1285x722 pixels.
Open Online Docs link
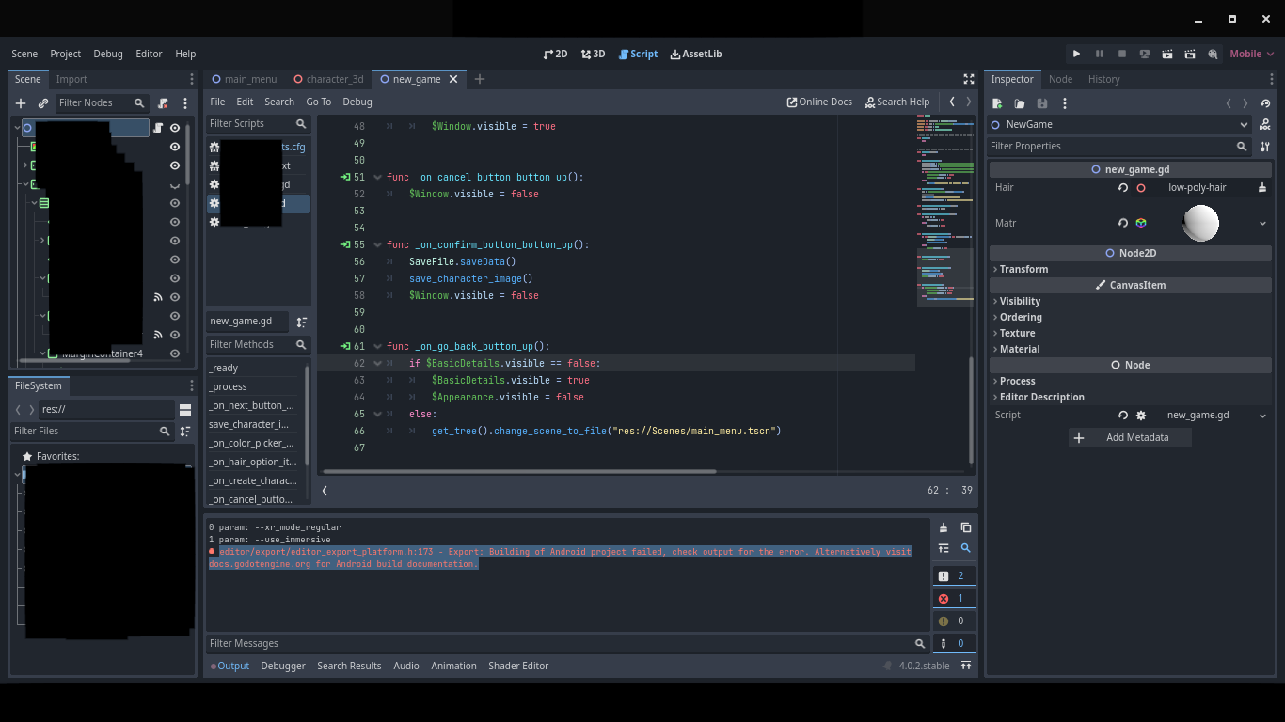point(819,102)
